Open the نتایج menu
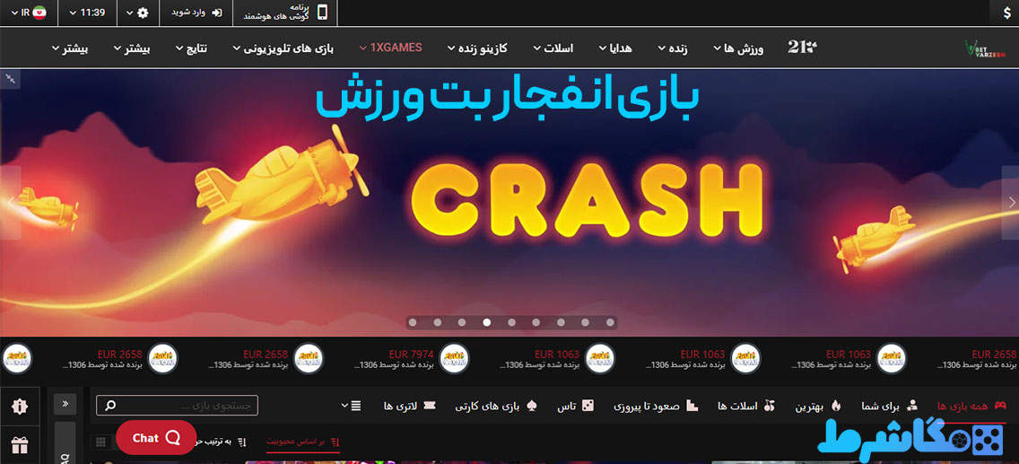This screenshot has height=464, width=1019. coord(191,48)
